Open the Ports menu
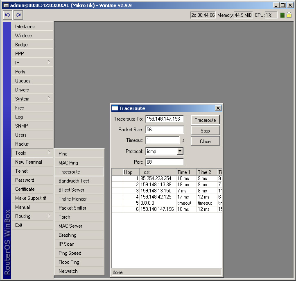This screenshot has height=281, width=296. (32, 72)
